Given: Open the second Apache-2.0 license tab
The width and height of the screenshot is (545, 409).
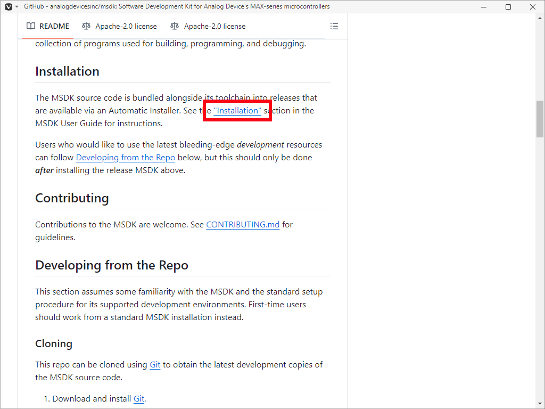Looking at the screenshot, I should click(x=208, y=26).
